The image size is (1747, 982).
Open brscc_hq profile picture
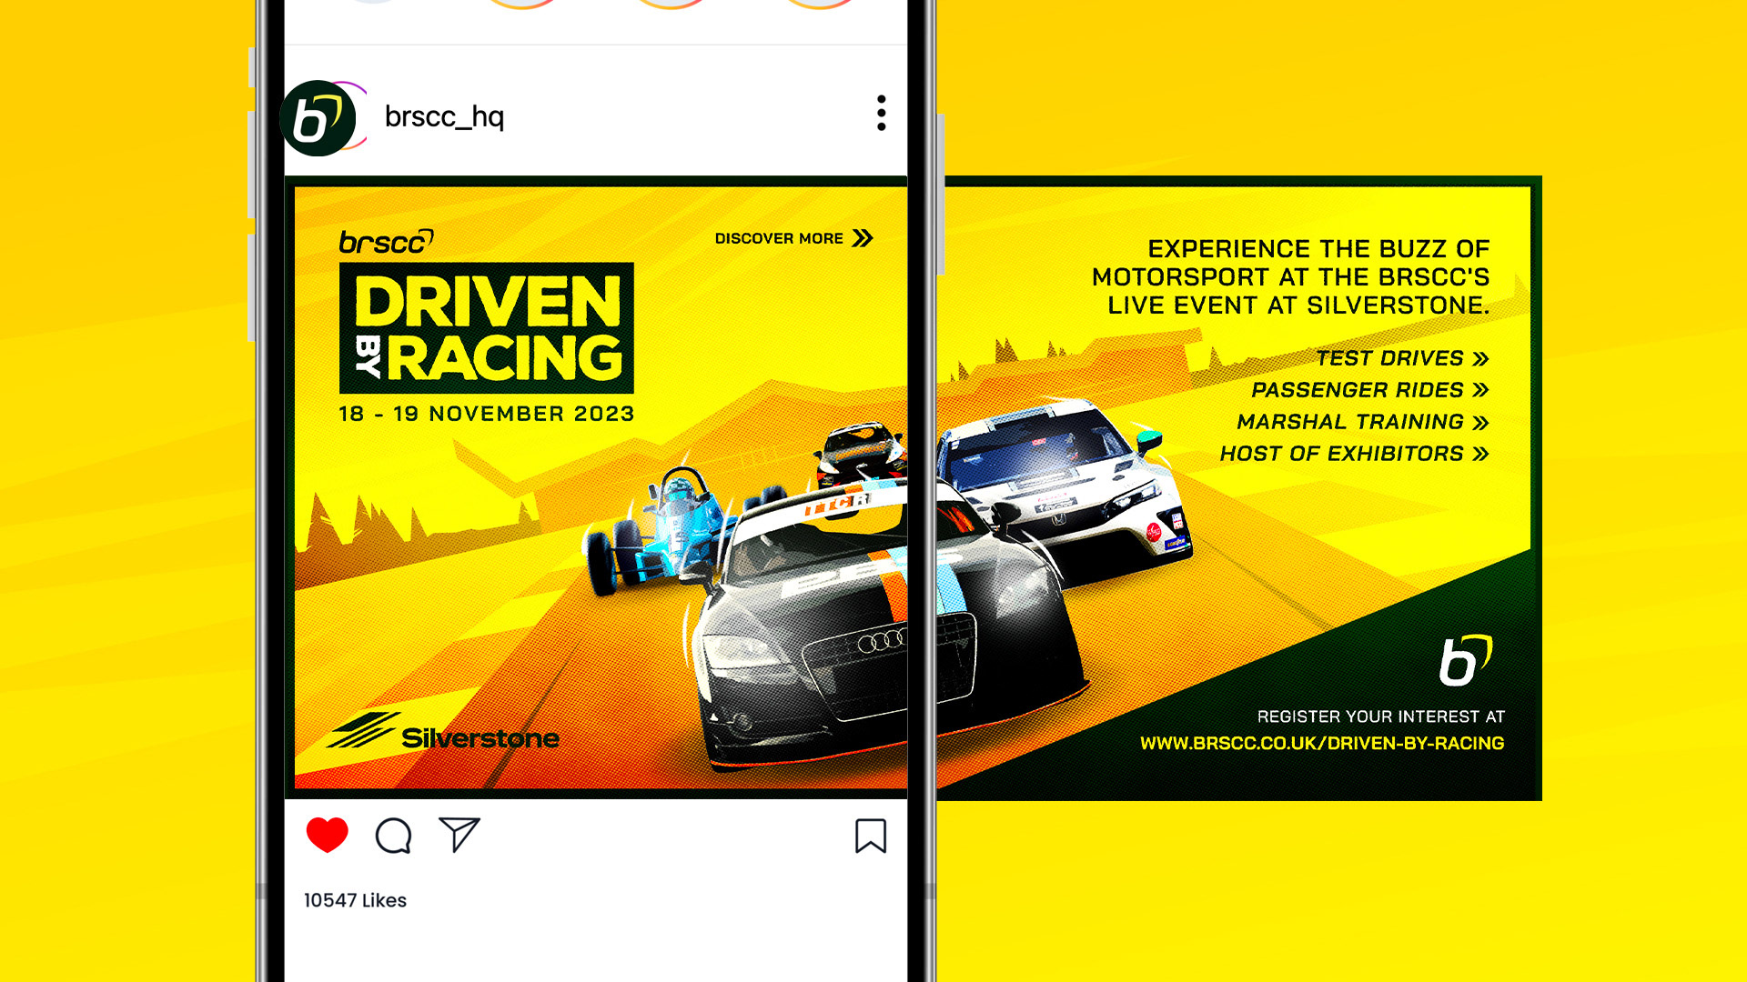pos(318,118)
